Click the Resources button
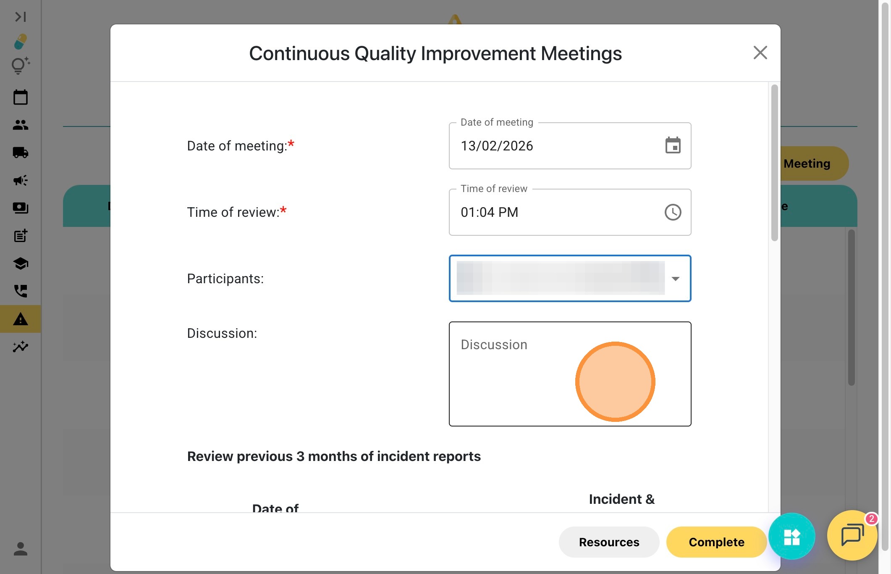Screen dimensions: 891x574 (609, 542)
